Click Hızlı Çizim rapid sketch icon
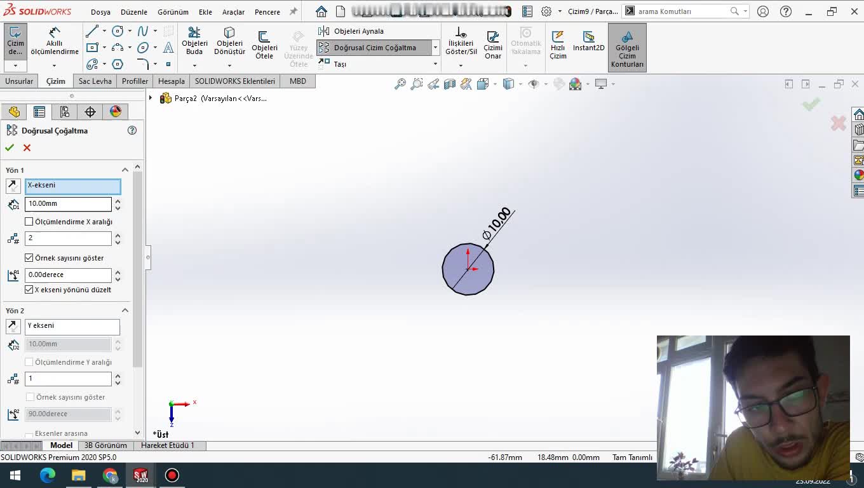The height and width of the screenshot is (488, 864). click(x=558, y=44)
